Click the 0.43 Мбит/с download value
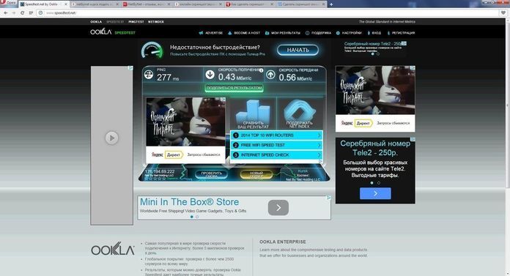The image size is (510, 276). coord(234,77)
